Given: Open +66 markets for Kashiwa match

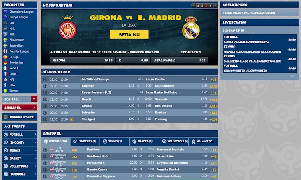Looking at the screenshot, I should (213, 150).
